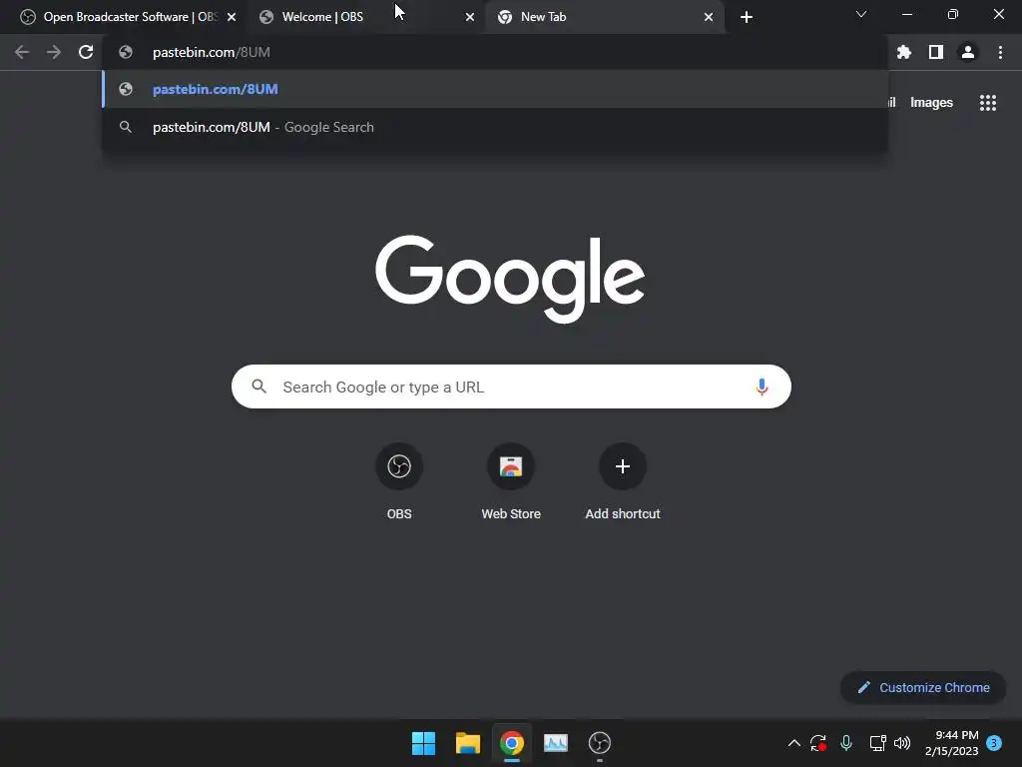Open the Chrome profile avatar

click(968, 52)
